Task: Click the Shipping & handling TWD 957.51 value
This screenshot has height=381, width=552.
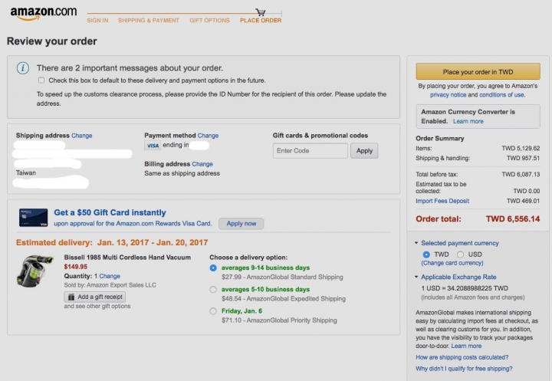Action: coord(523,158)
